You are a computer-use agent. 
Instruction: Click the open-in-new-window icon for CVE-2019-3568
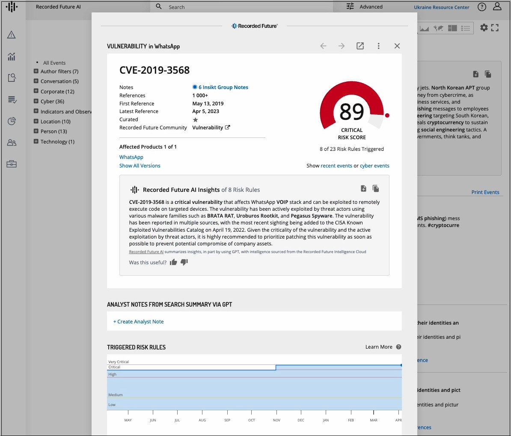coord(360,46)
